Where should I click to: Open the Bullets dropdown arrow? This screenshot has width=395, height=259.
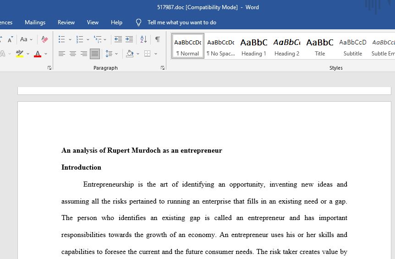pos(70,39)
